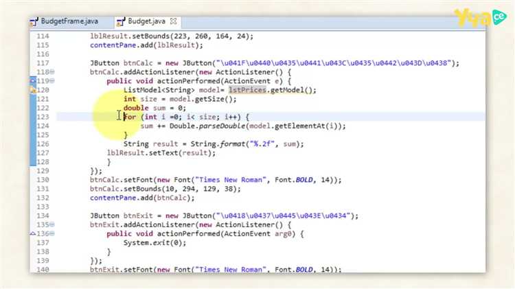The image size is (515, 289).
Task: Click the line 'double sum = 0;'
Action: coord(154,108)
